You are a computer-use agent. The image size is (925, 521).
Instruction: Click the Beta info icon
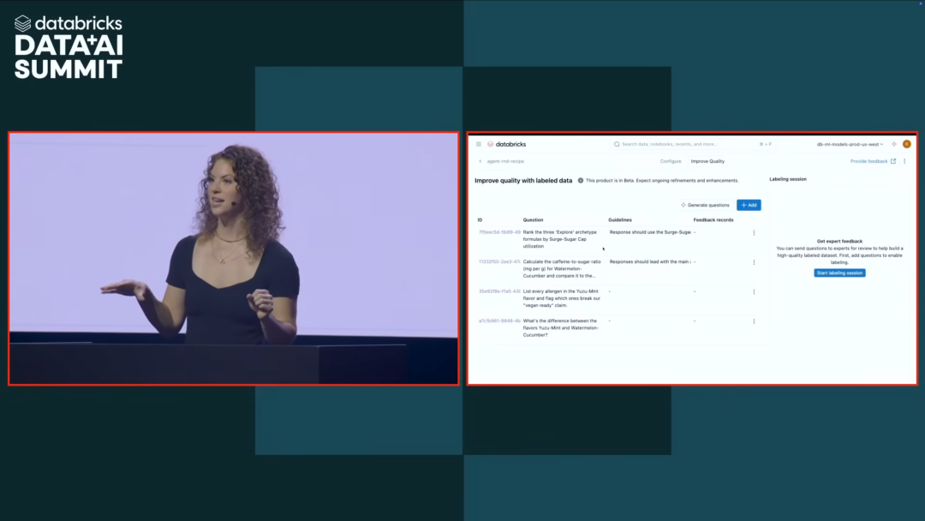(x=581, y=181)
